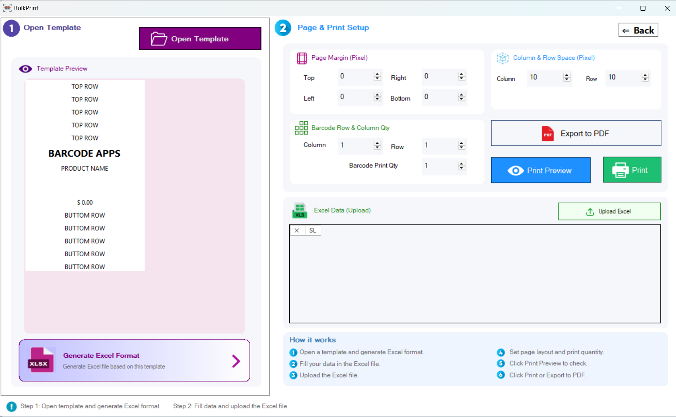Click the Excel Data XLS icon
The height and width of the screenshot is (417, 676).
[300, 211]
